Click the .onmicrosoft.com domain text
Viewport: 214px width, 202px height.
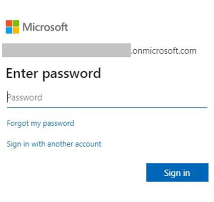pos(164,51)
